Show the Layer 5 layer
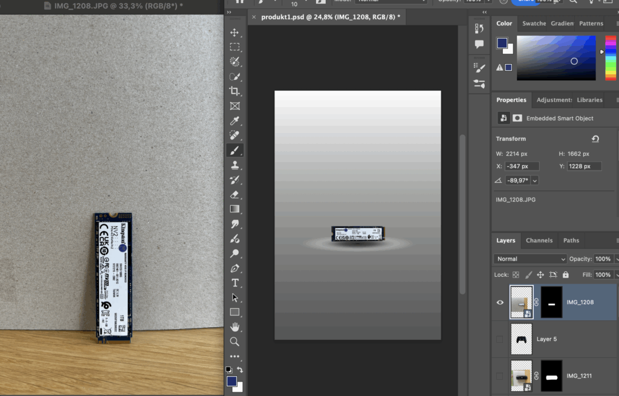 tap(500, 339)
